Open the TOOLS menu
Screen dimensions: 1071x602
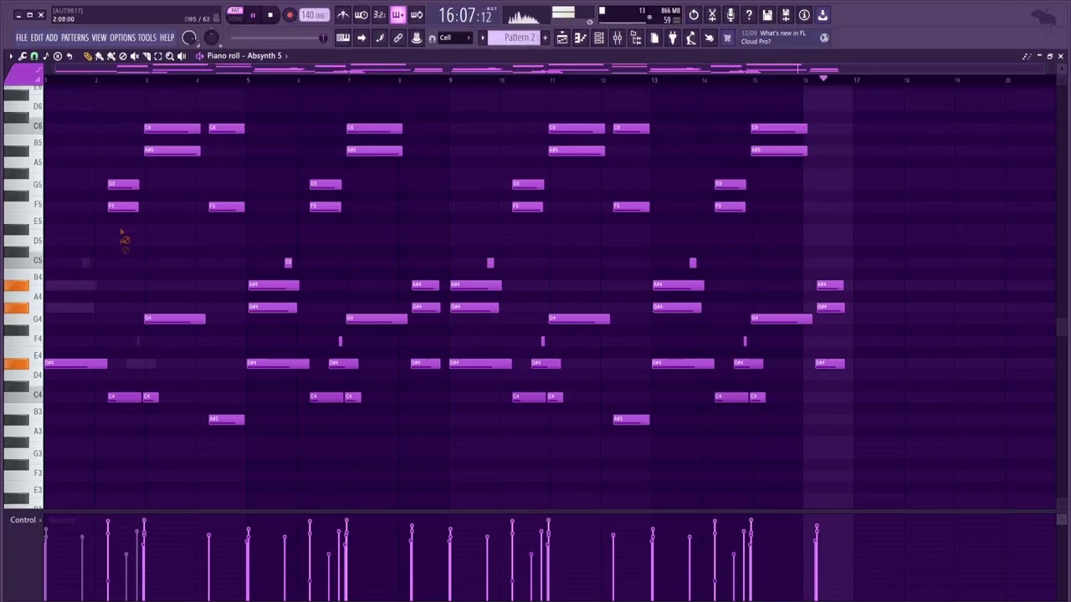click(x=147, y=38)
